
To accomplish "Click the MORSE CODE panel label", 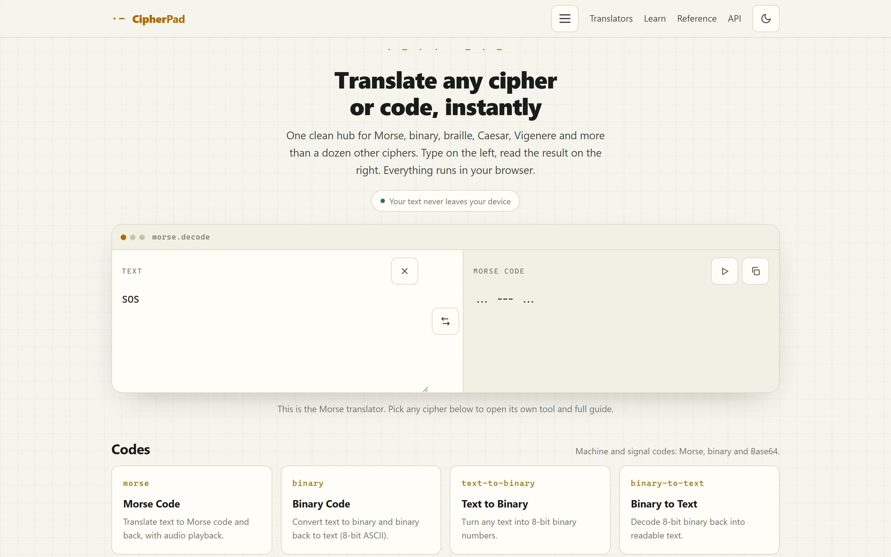I will point(498,271).
